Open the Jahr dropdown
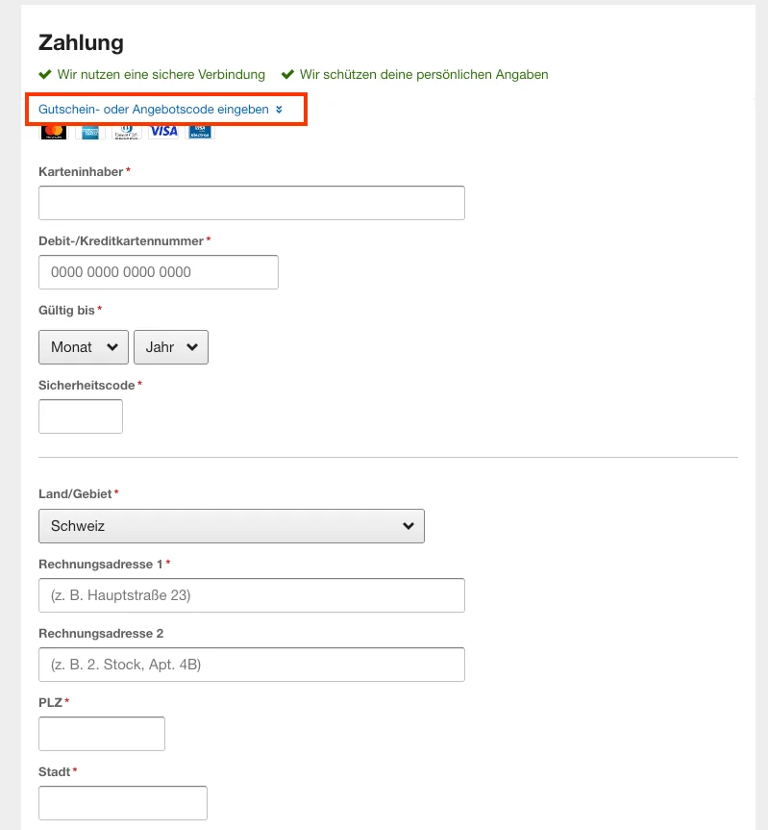The image size is (768, 830). click(171, 347)
